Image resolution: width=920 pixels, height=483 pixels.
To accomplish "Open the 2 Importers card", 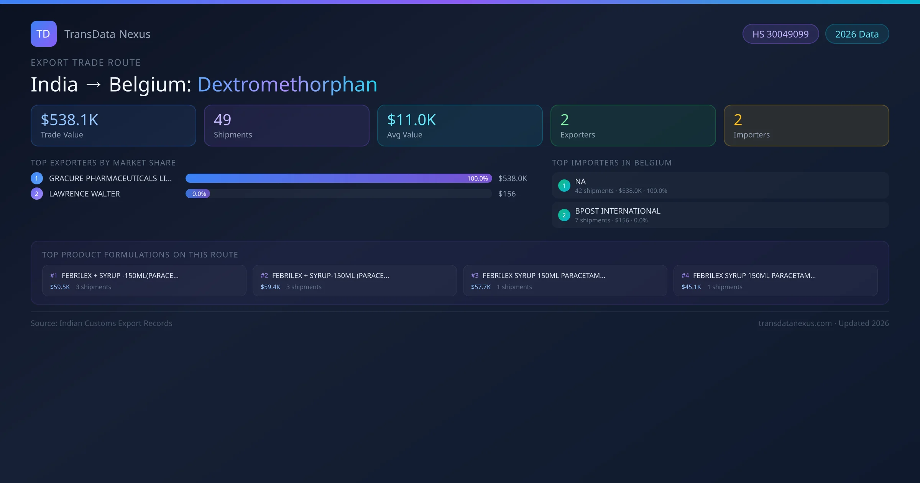I will 806,126.
